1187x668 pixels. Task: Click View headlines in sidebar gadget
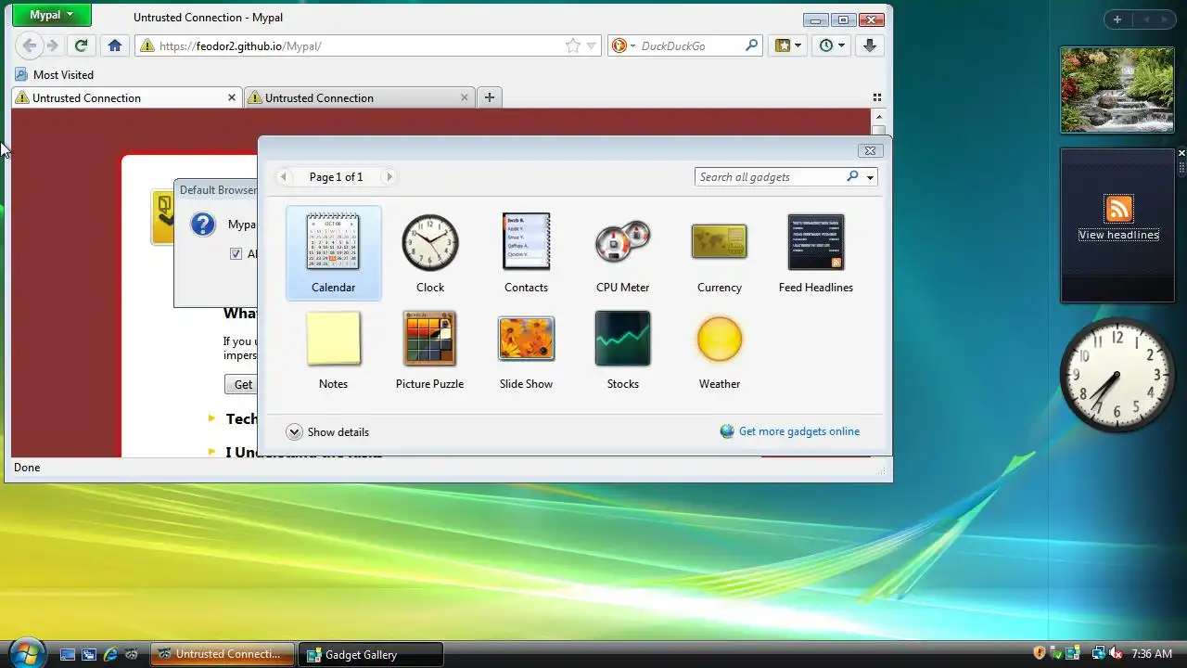coord(1118,235)
